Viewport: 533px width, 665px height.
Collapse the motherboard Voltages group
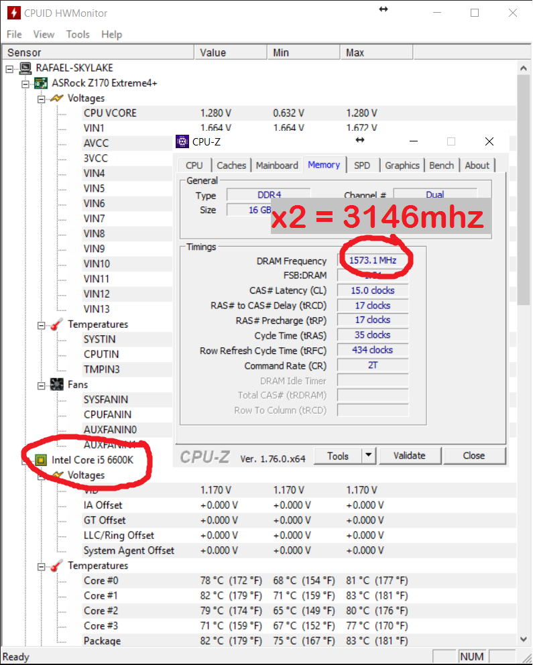coord(41,99)
